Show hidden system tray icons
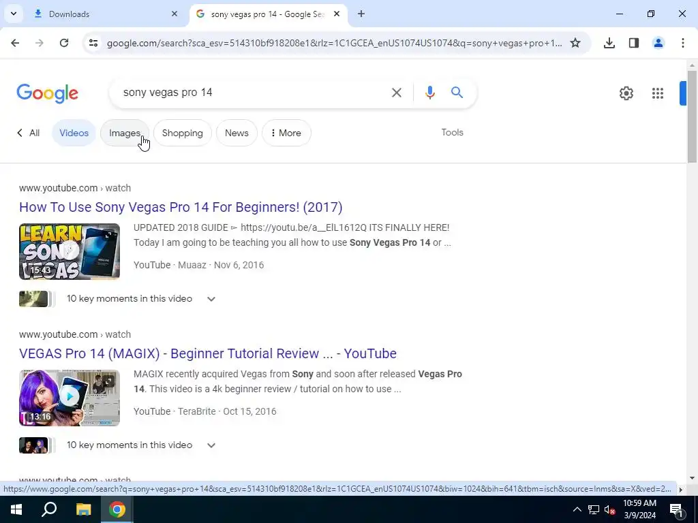 [577, 509]
